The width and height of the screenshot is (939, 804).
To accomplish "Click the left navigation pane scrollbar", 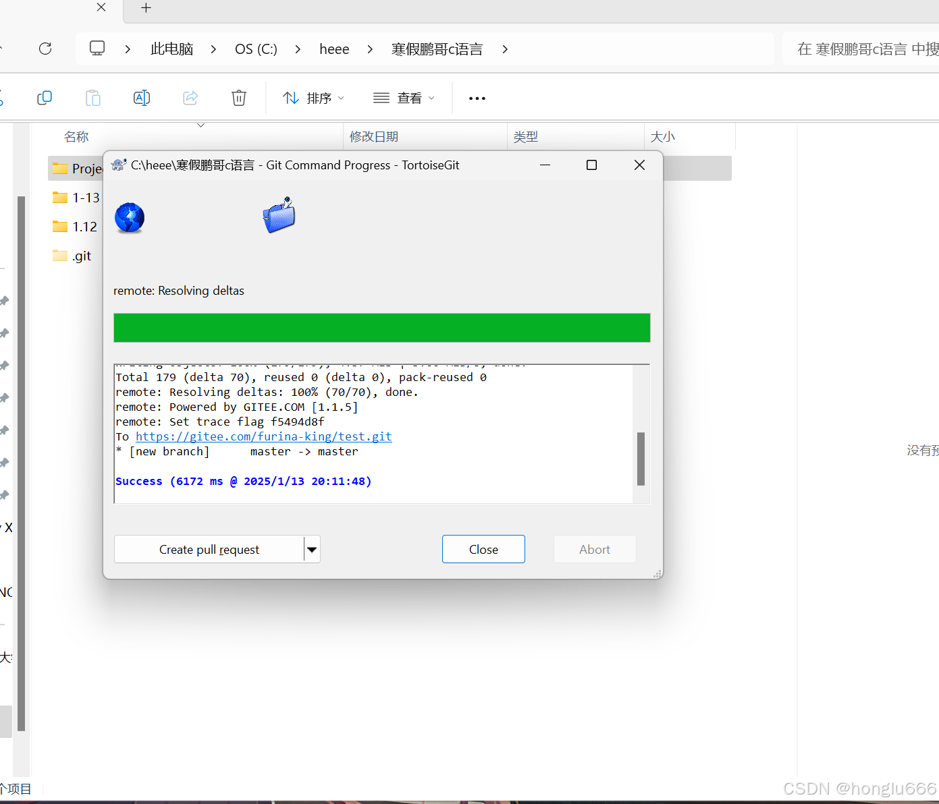I will click(22, 463).
